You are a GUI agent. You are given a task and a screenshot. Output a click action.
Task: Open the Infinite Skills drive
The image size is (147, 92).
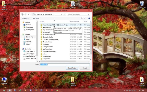[31, 59]
